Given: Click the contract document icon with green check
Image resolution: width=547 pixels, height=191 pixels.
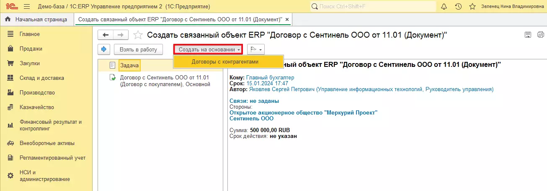Looking at the screenshot, I should [112, 77].
